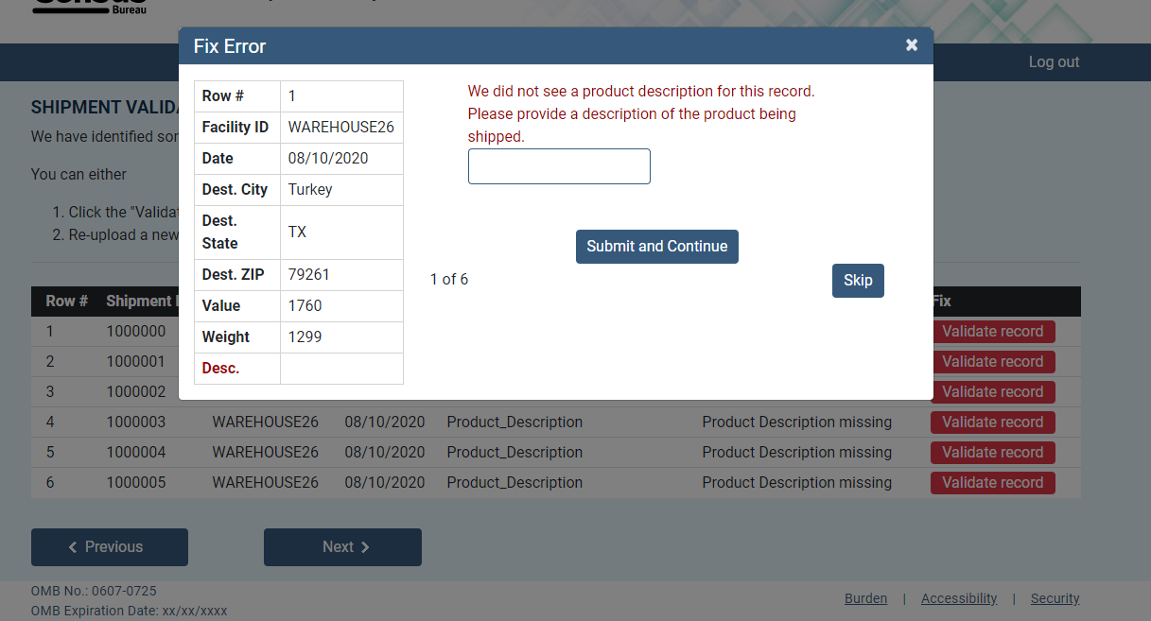Viewport: 1151px width, 621px height.
Task: Validate record for row 4
Action: [x=992, y=423]
